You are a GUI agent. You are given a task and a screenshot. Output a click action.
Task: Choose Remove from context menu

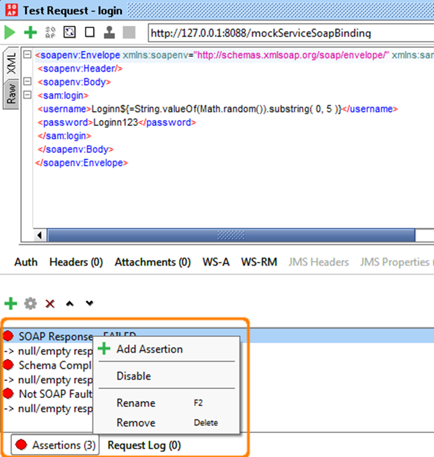click(x=166, y=423)
